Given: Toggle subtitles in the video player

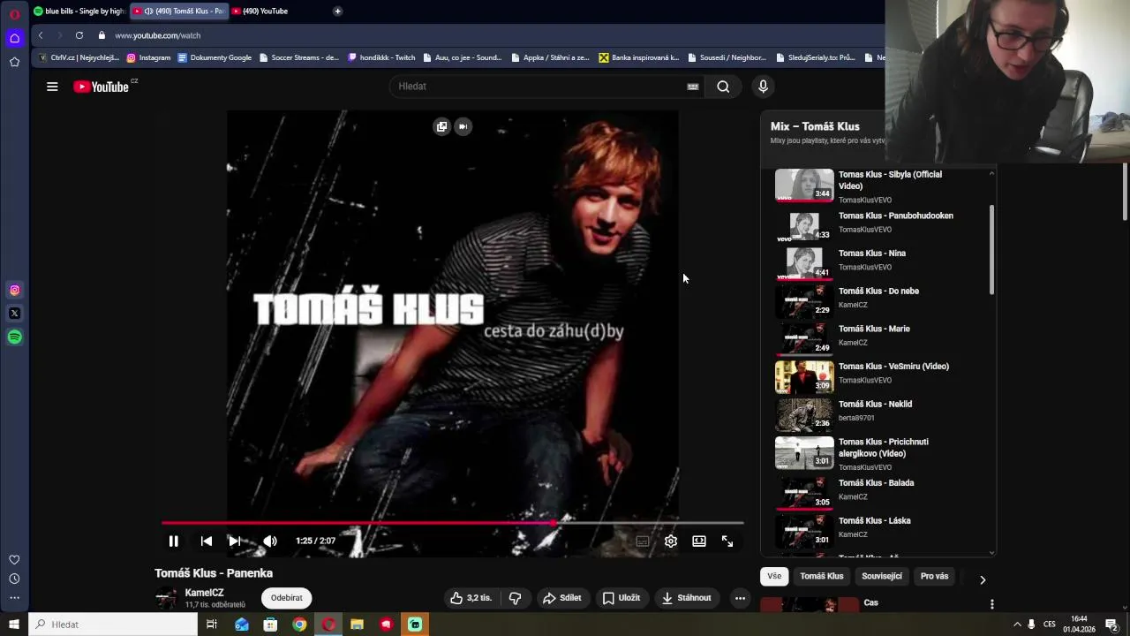Looking at the screenshot, I should (x=643, y=541).
